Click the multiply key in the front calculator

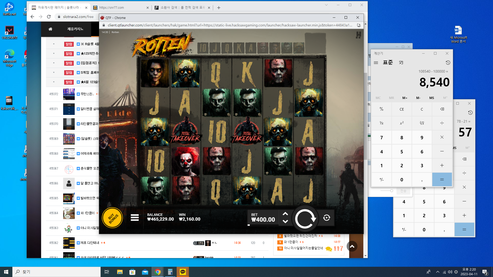(442, 137)
